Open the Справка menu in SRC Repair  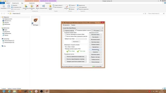pos(73,25)
